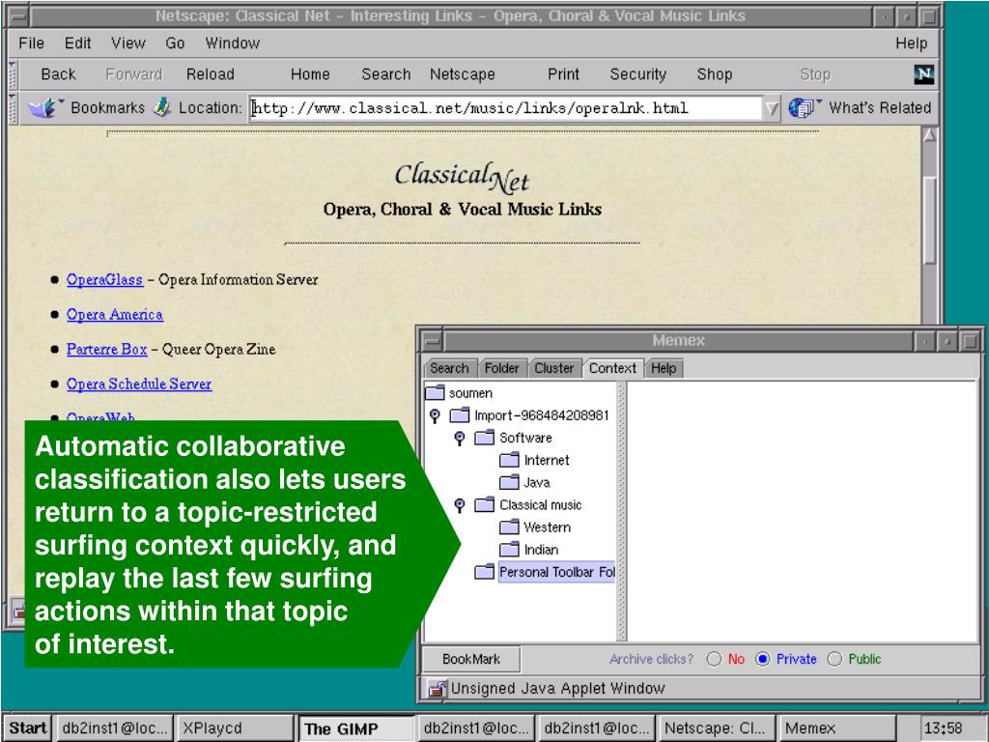Open the Netscape window menu icon

[x=19, y=16]
